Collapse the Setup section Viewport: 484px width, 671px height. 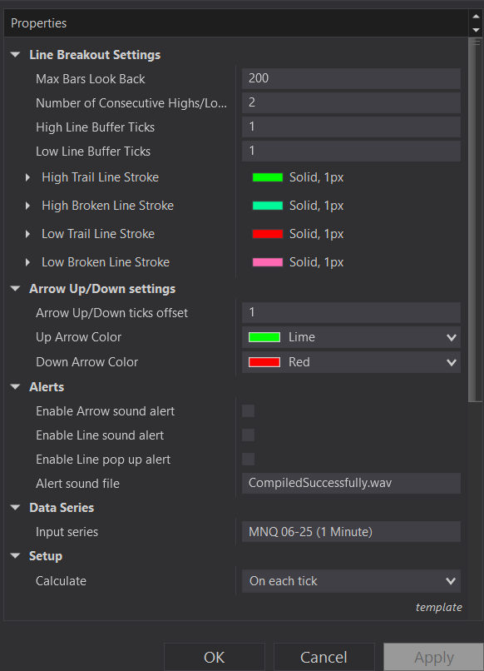tap(16, 556)
